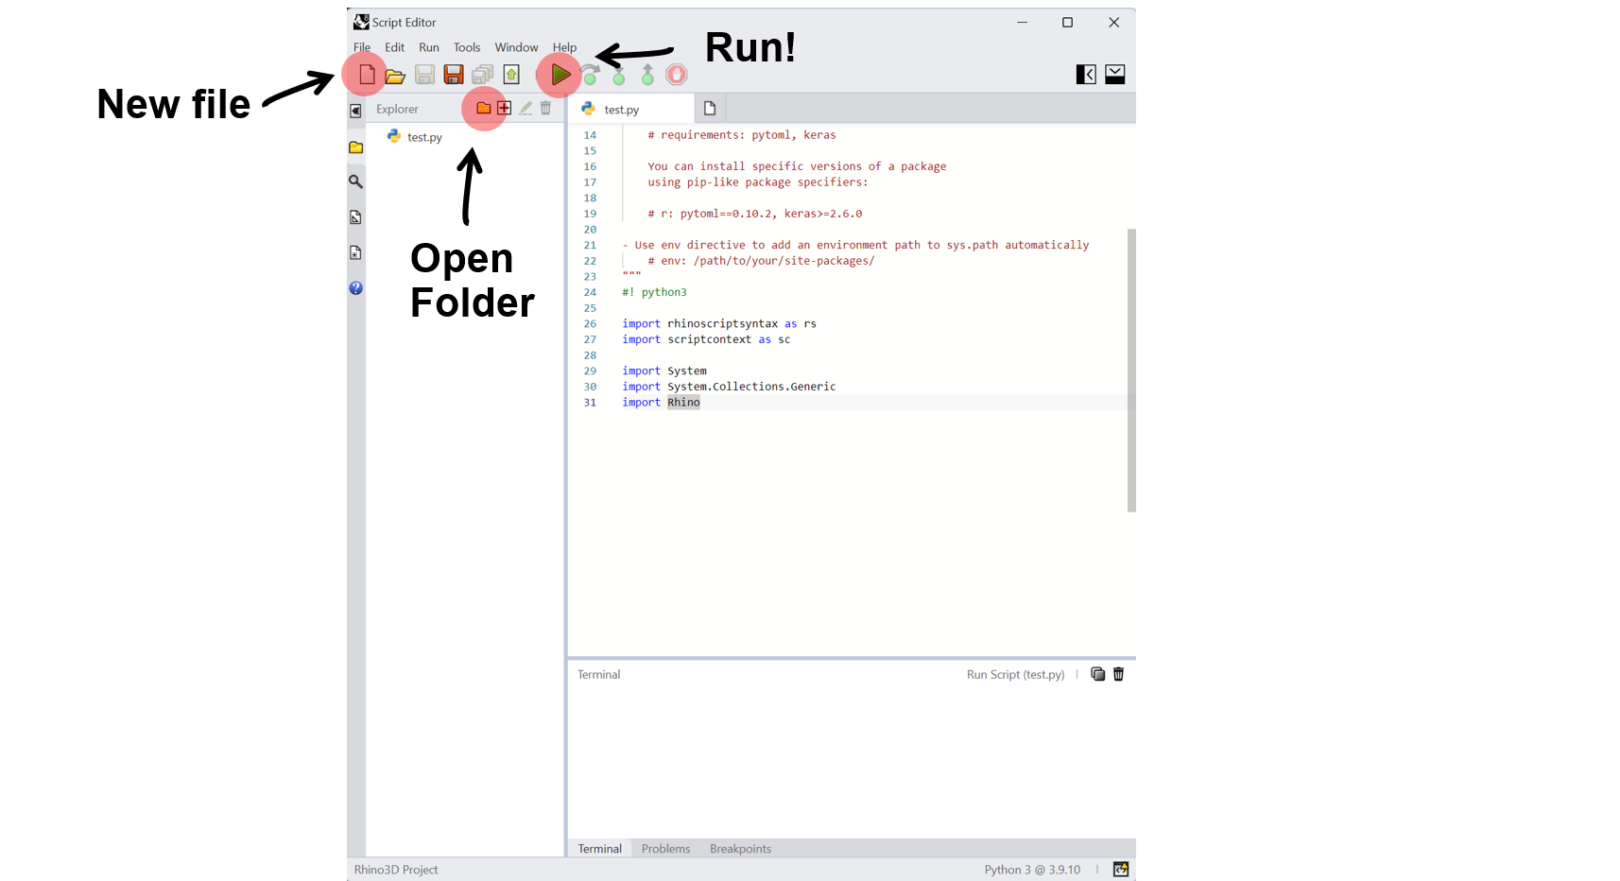The width and height of the screenshot is (1620, 881).
Task: Click the copy icon in Terminal header
Action: (x=1097, y=674)
